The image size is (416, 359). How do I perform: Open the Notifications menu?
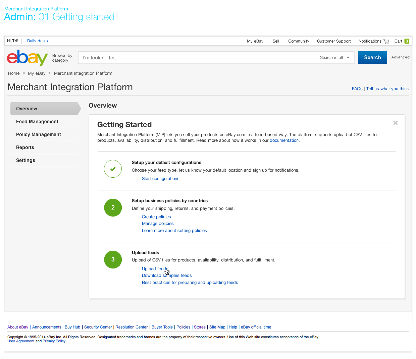point(370,41)
